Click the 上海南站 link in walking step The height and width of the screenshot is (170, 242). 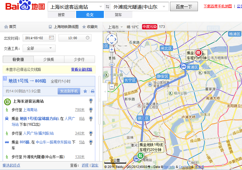coord(30,110)
